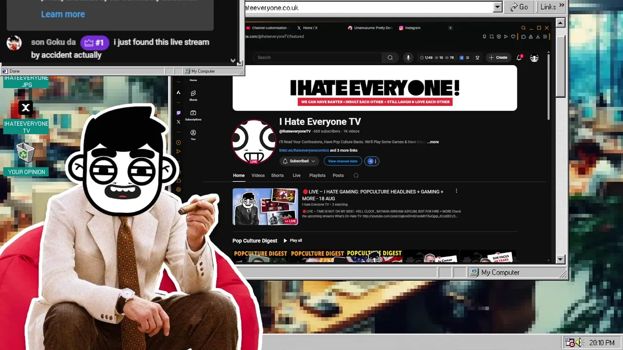Start voice search with microphone icon

408,57
